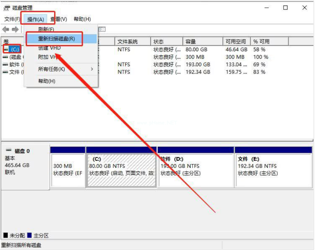The height and width of the screenshot is (251, 317).
Task: Select the 软件 volume row icon
Action: 5,65
